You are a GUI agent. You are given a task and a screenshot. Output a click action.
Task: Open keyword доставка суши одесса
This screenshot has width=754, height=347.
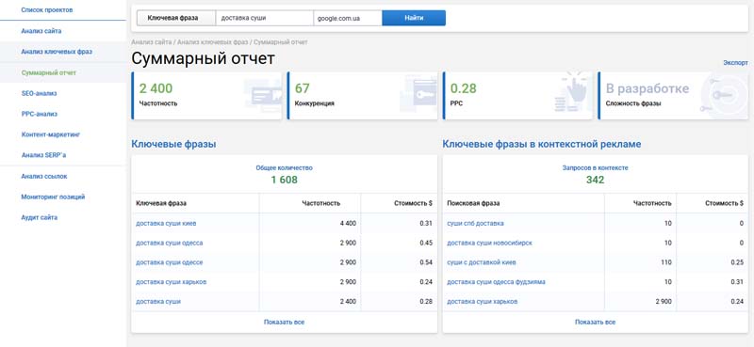(x=170, y=244)
